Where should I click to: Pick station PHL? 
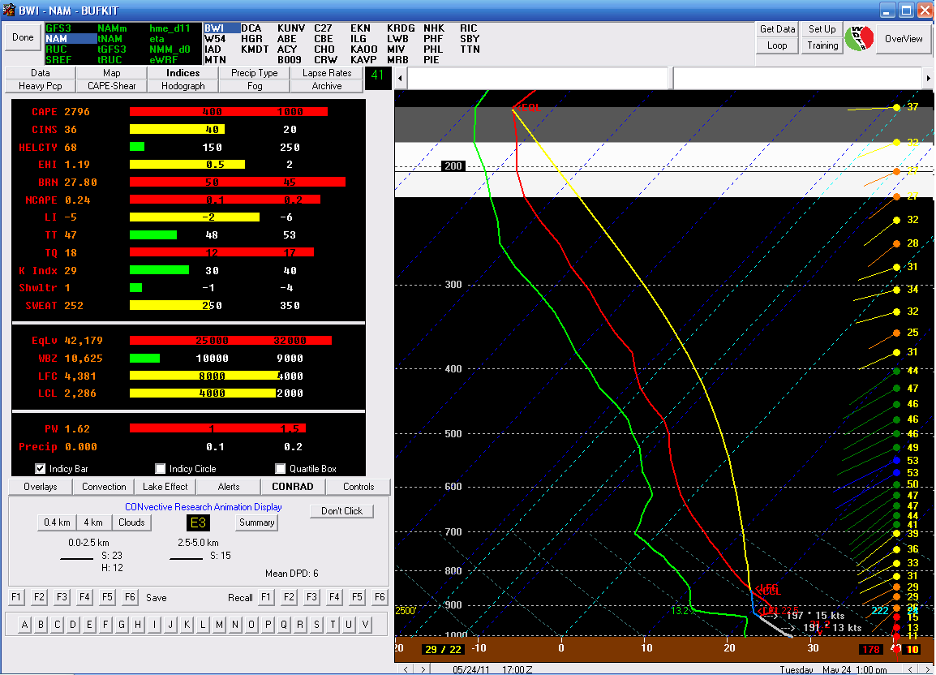tap(433, 49)
